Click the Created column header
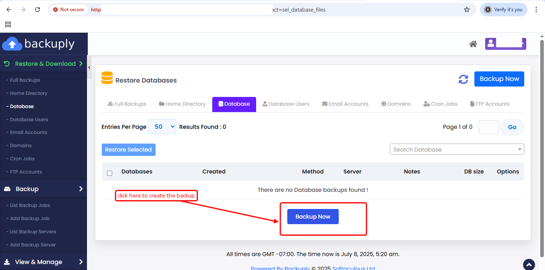 point(214,171)
